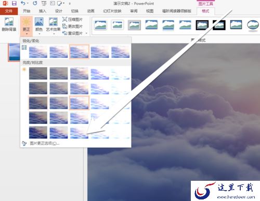
Task: Apply the black double frame picture style
Action: click(202, 25)
